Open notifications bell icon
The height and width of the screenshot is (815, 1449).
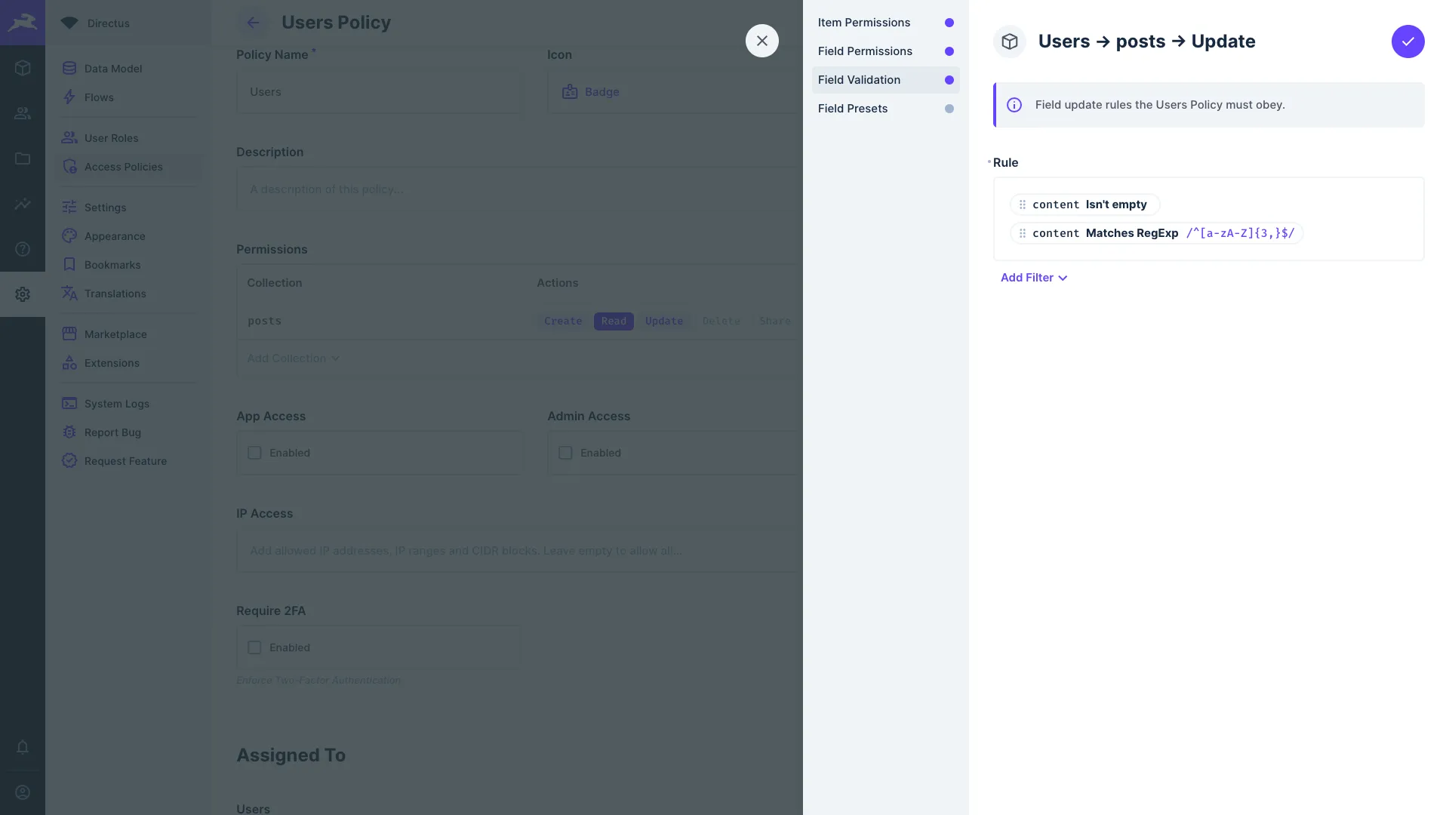(x=23, y=747)
